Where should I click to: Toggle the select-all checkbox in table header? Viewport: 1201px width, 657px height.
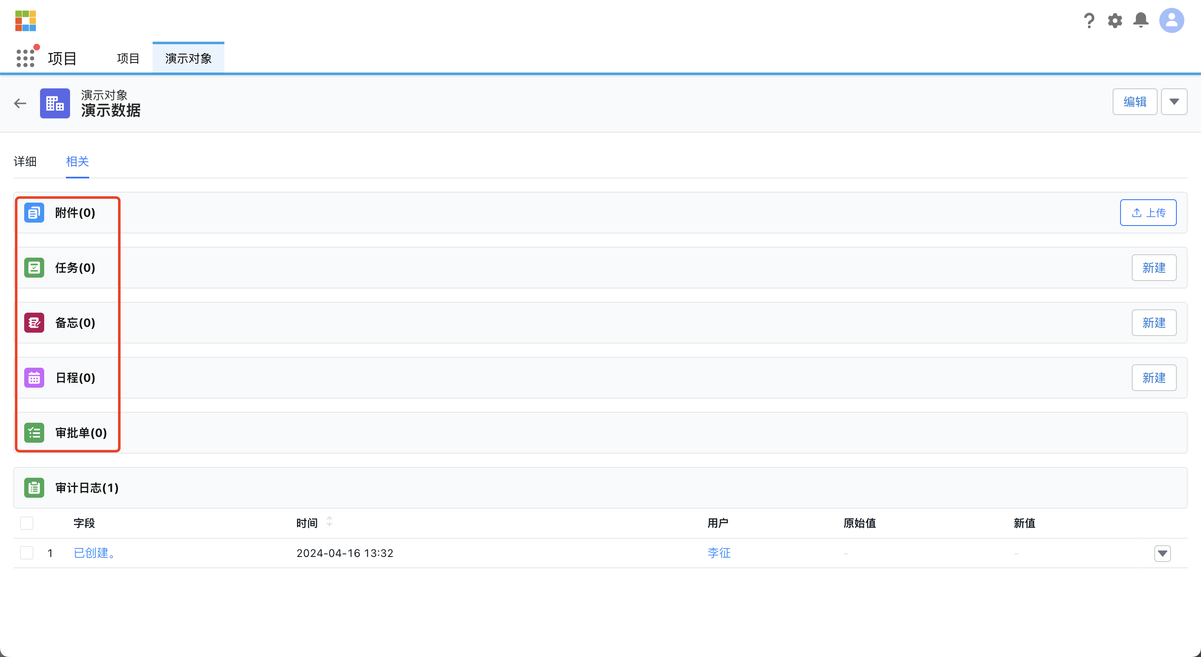[27, 523]
